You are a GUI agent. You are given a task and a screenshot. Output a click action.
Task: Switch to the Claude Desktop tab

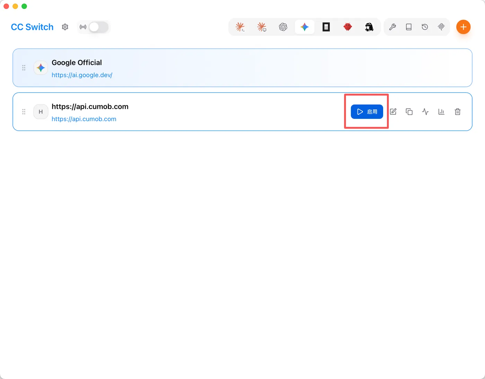[x=262, y=27]
